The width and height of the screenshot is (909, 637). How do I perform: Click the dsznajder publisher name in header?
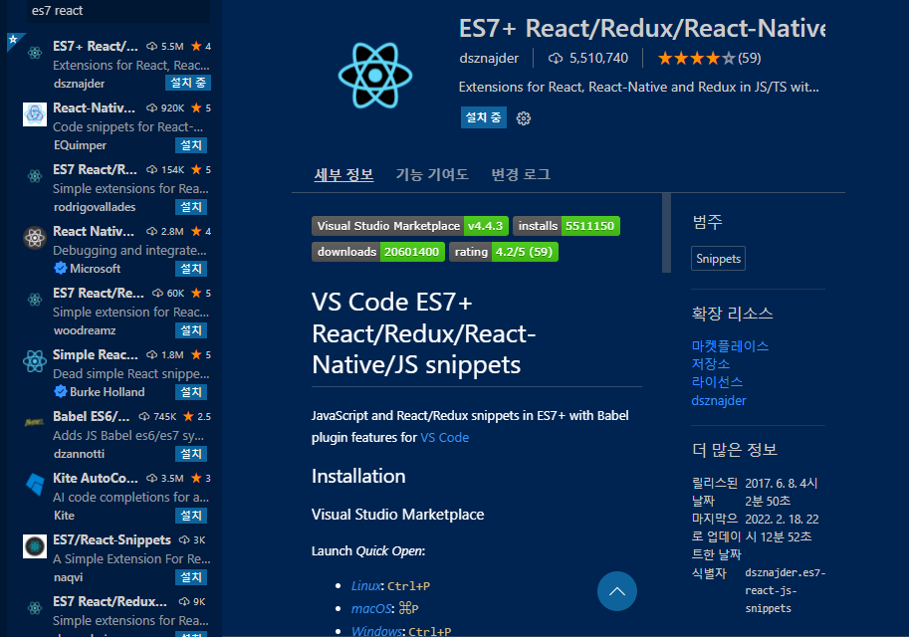click(489, 58)
